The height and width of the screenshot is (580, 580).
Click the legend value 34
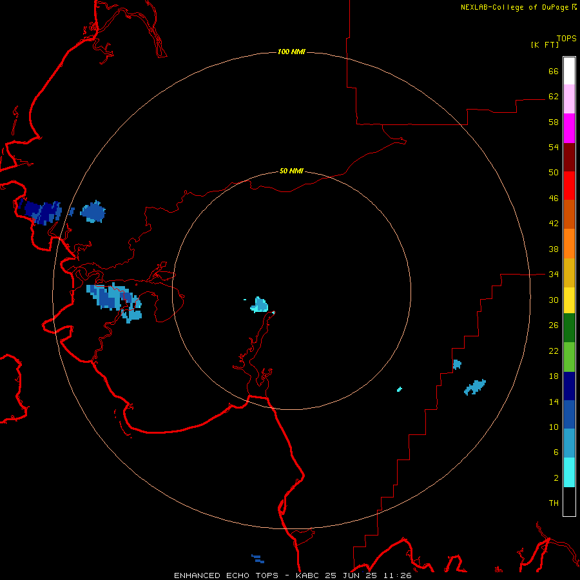[x=554, y=274]
